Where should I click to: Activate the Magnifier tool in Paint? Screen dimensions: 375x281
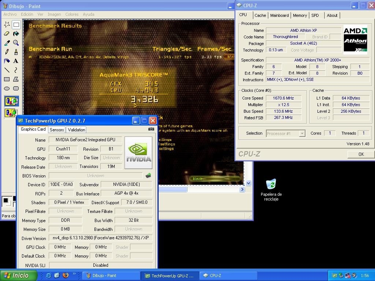[x=16, y=43]
